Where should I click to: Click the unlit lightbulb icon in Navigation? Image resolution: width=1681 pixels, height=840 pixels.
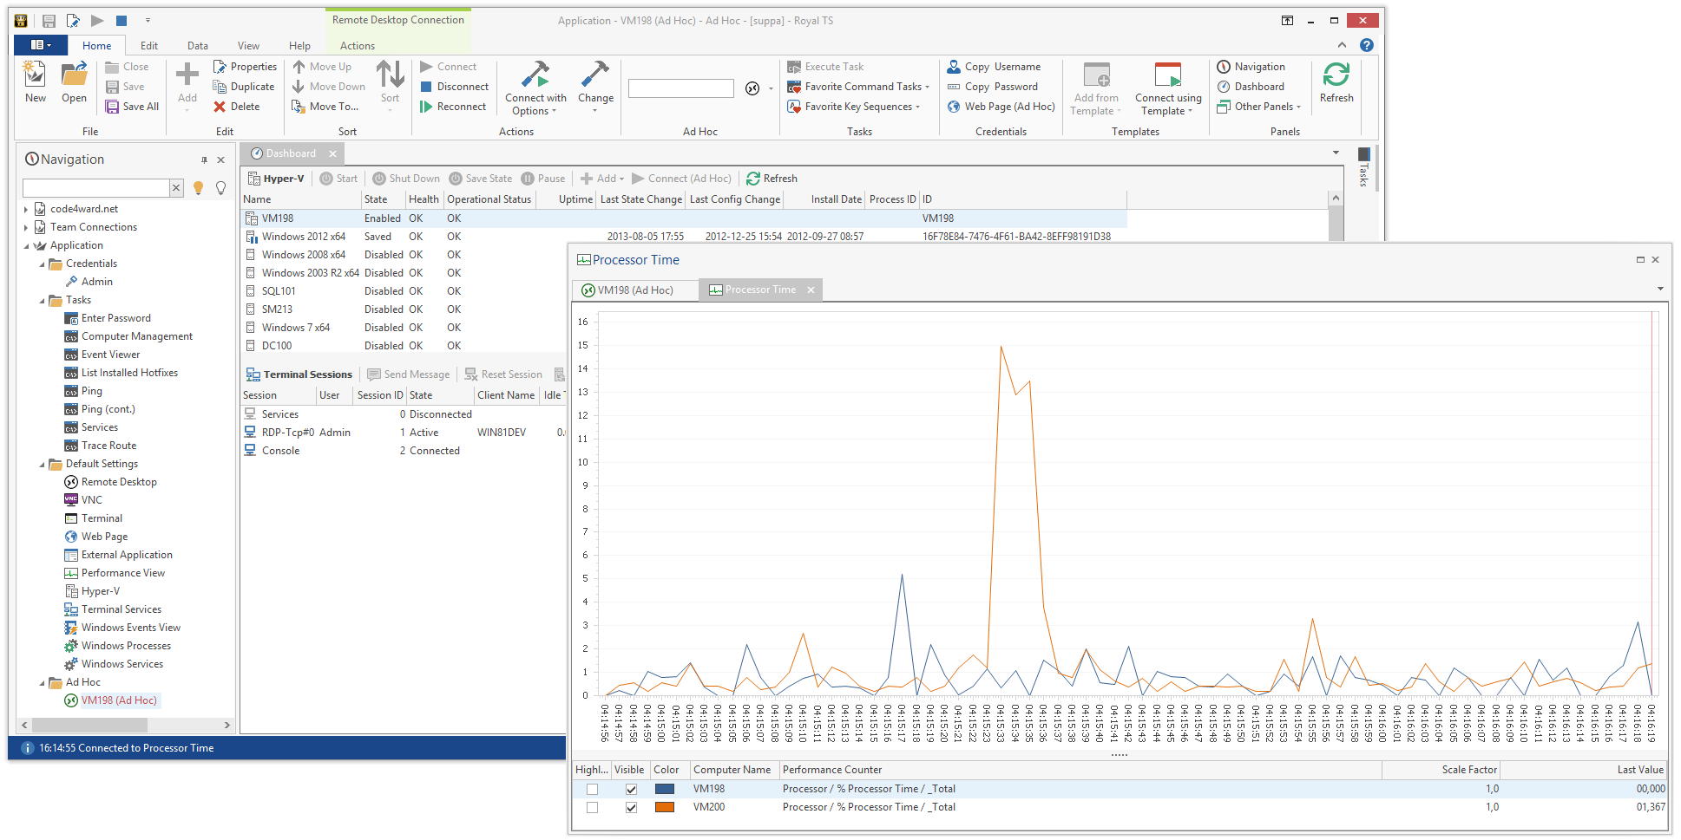tap(220, 188)
